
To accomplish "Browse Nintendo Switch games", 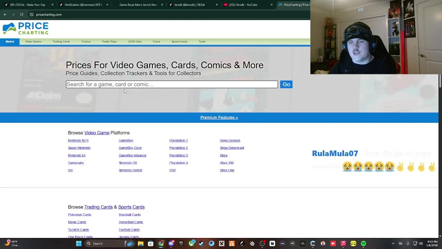I will (x=130, y=170).
